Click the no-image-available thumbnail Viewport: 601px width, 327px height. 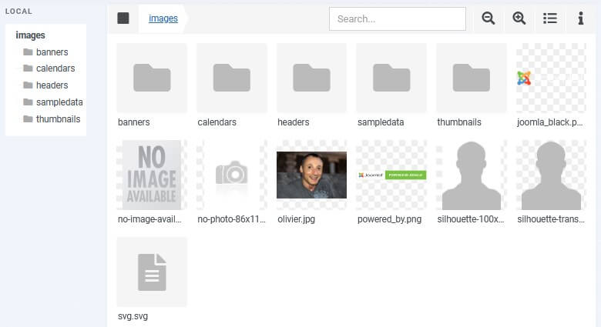(x=152, y=175)
